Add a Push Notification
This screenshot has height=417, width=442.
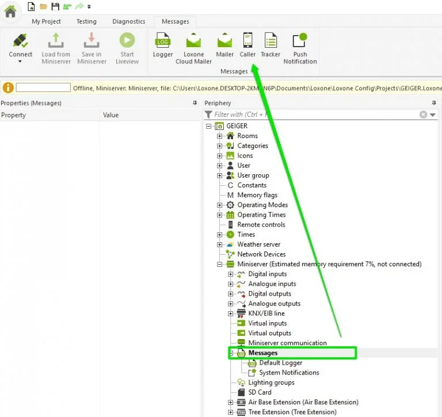[x=300, y=48]
